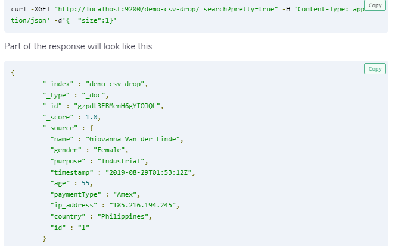Click the localhost:9200 URL in curl command
The image size is (395, 246).
166,10
